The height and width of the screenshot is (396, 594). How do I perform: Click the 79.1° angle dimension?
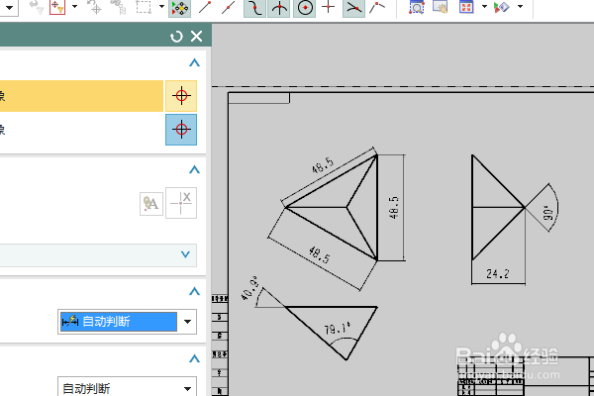337,328
